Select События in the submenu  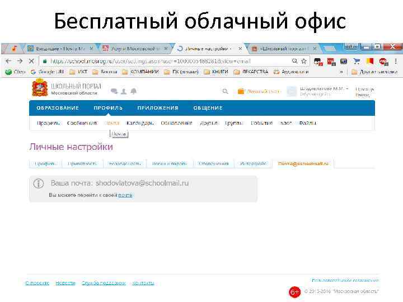click(x=261, y=123)
